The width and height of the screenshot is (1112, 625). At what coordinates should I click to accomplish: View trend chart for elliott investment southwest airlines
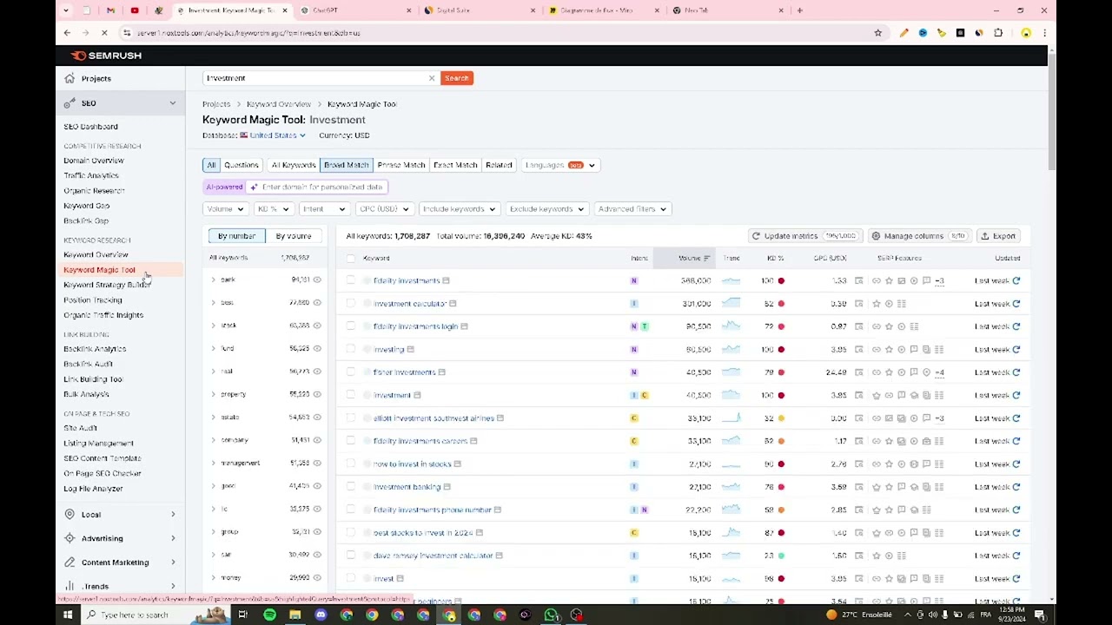[x=731, y=418]
